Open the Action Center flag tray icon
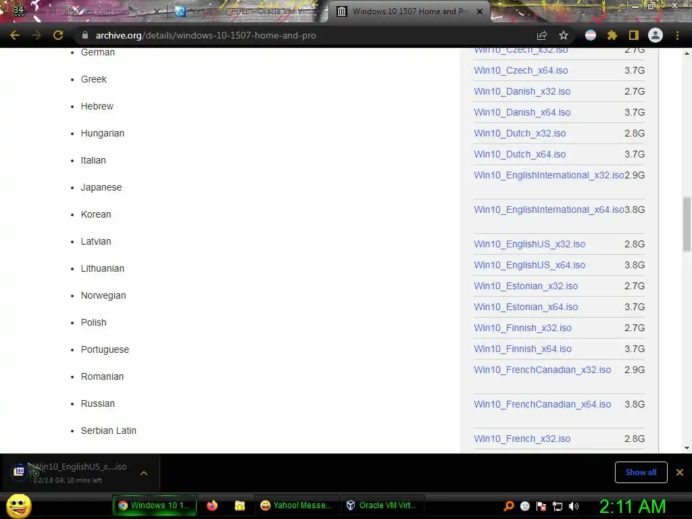Screen dimensions: 692x519 tap(541, 506)
